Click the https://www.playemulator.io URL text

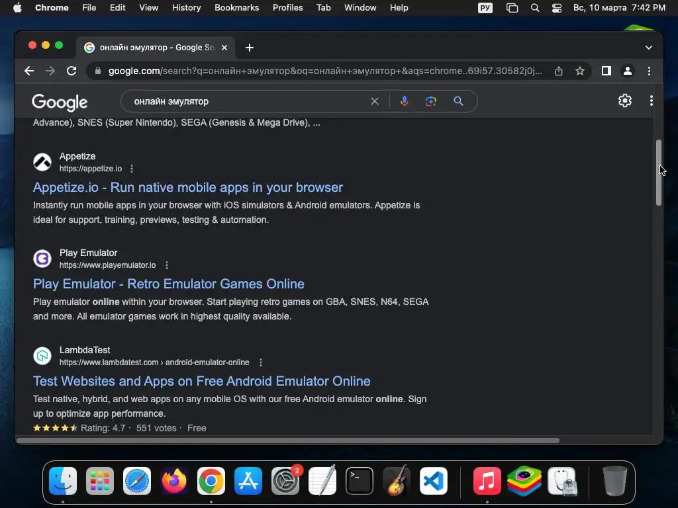tap(108, 265)
